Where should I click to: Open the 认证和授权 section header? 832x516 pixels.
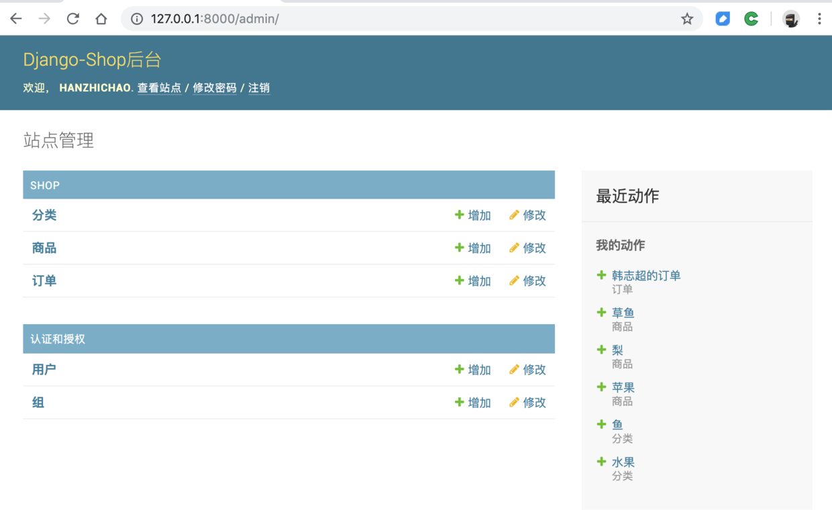coord(58,340)
